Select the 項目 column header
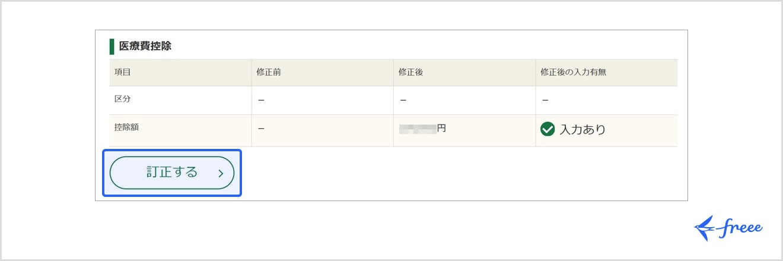The width and height of the screenshot is (783, 261). [x=122, y=72]
